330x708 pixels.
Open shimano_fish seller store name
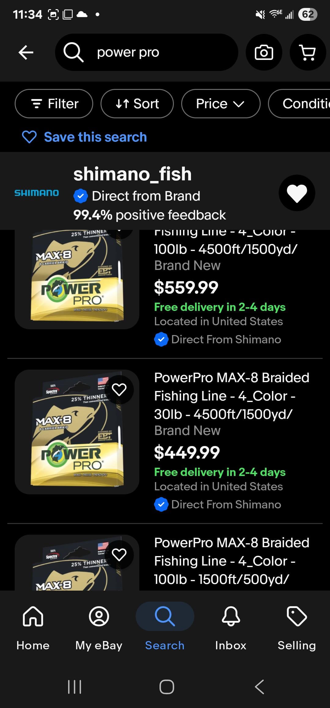coord(132,174)
